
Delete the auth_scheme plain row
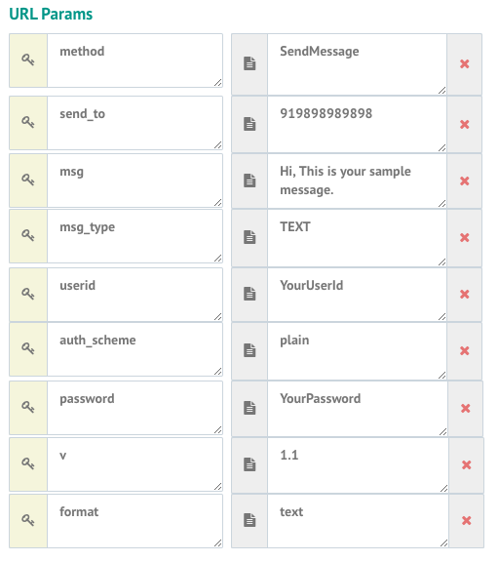[464, 350]
